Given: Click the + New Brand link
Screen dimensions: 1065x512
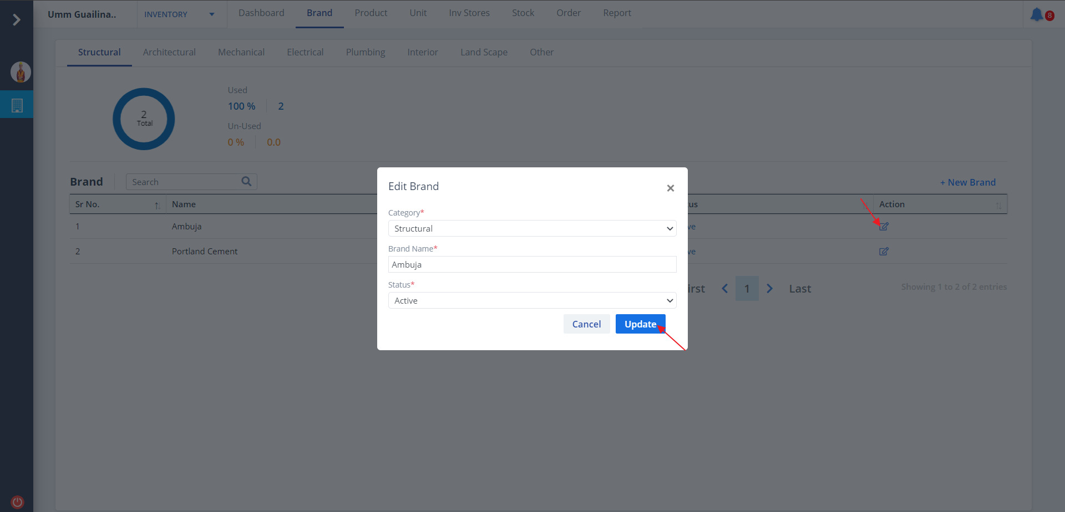Looking at the screenshot, I should [968, 182].
